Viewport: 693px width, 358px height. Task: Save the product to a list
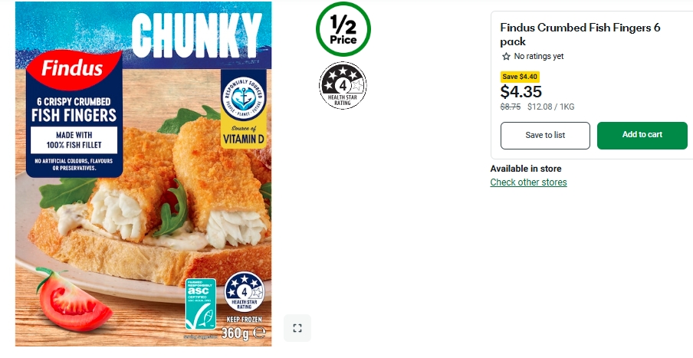[545, 135]
